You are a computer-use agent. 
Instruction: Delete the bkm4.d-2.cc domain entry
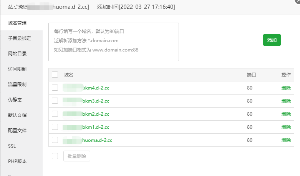click(286, 88)
